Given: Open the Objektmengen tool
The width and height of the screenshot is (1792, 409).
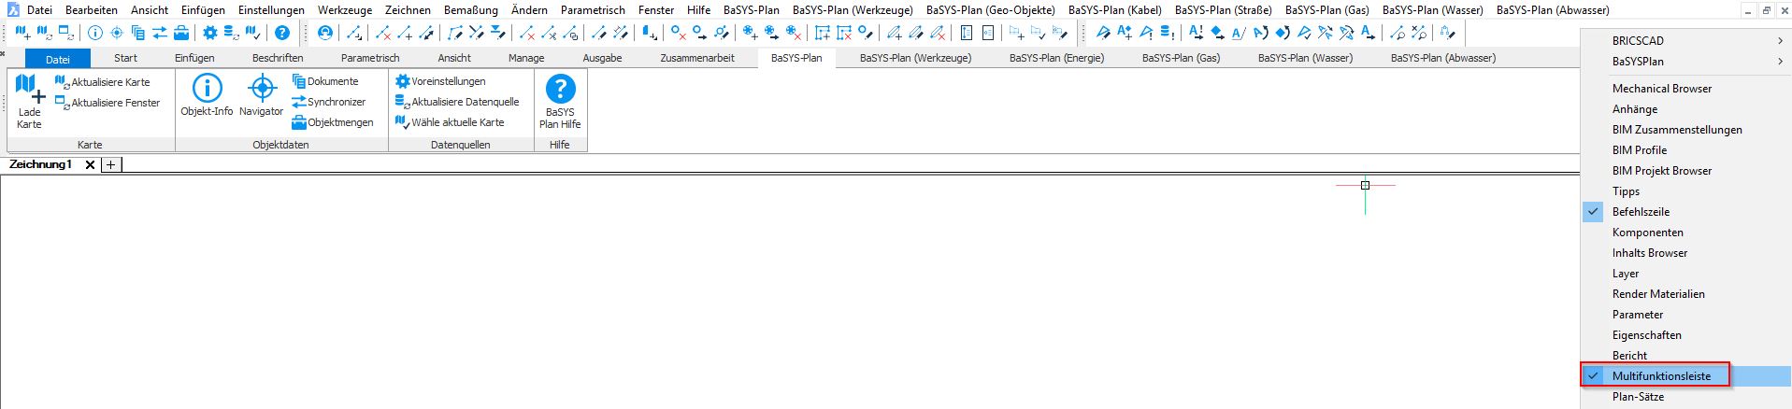Looking at the screenshot, I should coord(332,122).
